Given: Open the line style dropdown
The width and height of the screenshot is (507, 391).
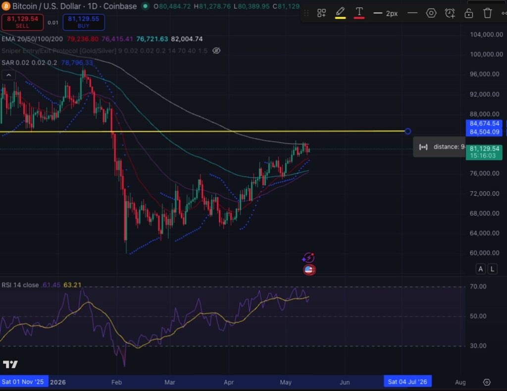Looking at the screenshot, I should (412, 13).
